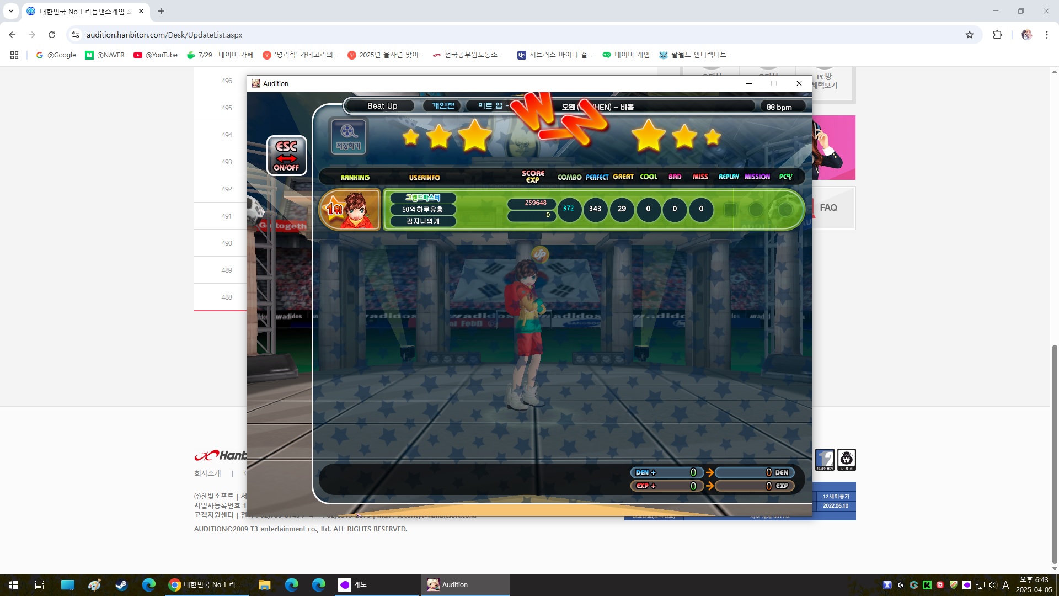Reload the audition.hanbiton.com page
The height and width of the screenshot is (596, 1059).
tap(52, 35)
